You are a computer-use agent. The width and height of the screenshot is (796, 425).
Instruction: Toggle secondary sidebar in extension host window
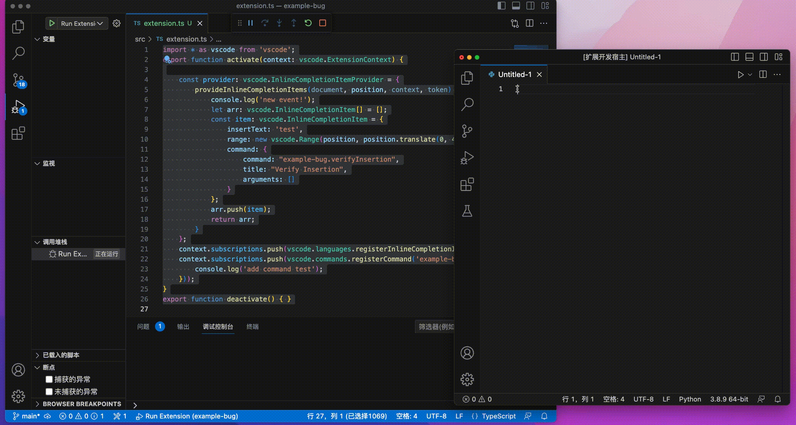click(x=764, y=57)
